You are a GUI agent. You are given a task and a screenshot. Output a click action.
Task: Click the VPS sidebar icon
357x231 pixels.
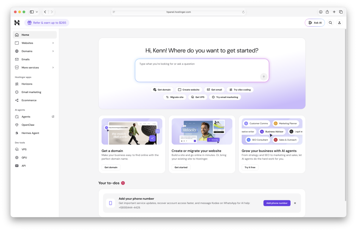click(x=17, y=149)
